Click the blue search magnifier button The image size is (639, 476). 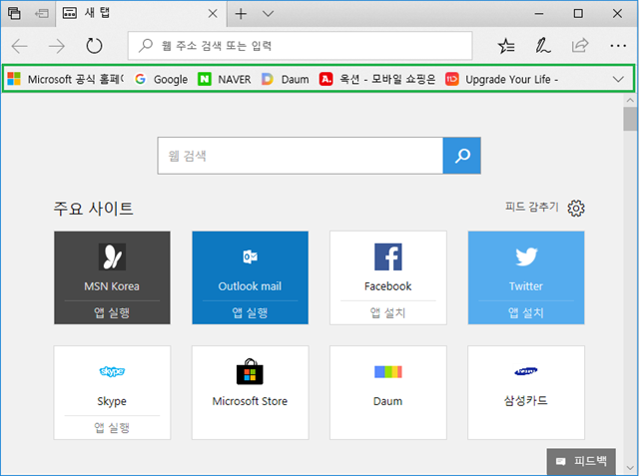click(462, 156)
